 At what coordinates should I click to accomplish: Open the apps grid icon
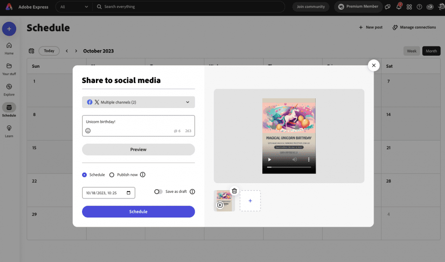(409, 7)
